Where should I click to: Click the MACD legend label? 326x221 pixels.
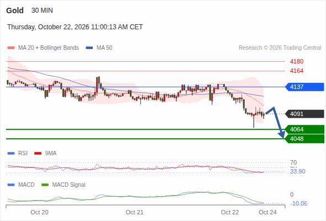tap(26, 185)
